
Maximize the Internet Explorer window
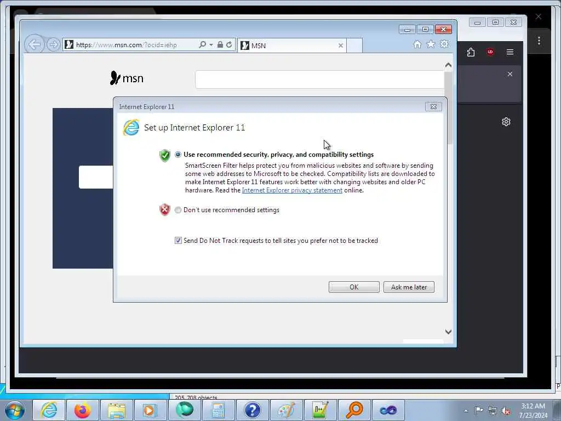pyautogui.click(x=425, y=30)
